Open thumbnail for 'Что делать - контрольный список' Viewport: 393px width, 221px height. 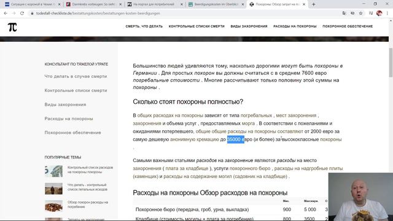tap(53, 188)
